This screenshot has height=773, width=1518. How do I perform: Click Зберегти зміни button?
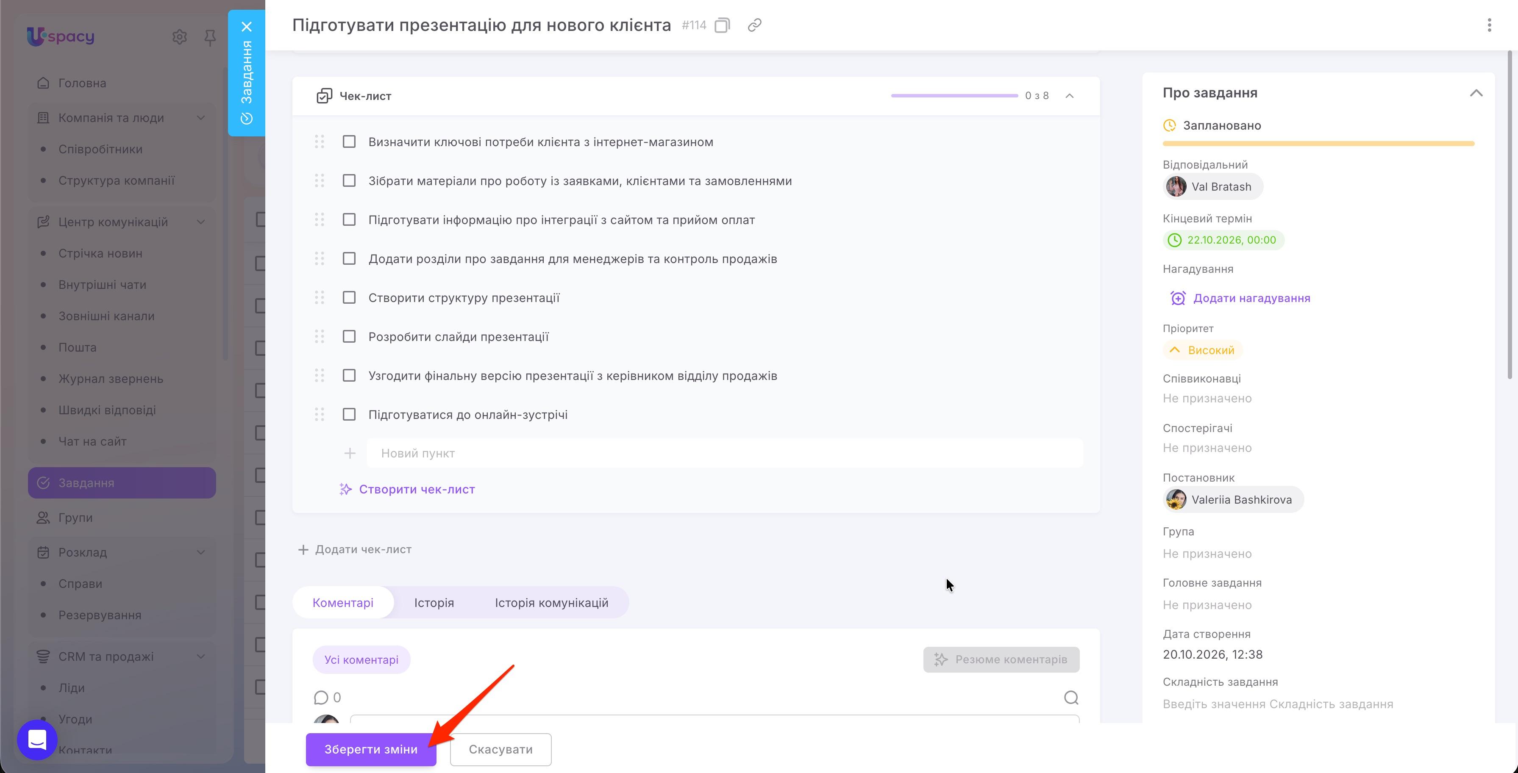point(371,749)
